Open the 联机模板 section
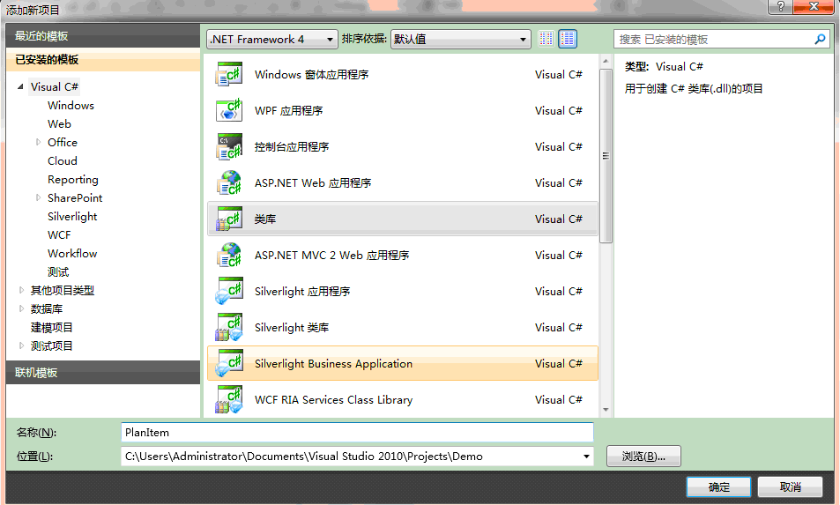This screenshot has width=840, height=505. [x=103, y=372]
